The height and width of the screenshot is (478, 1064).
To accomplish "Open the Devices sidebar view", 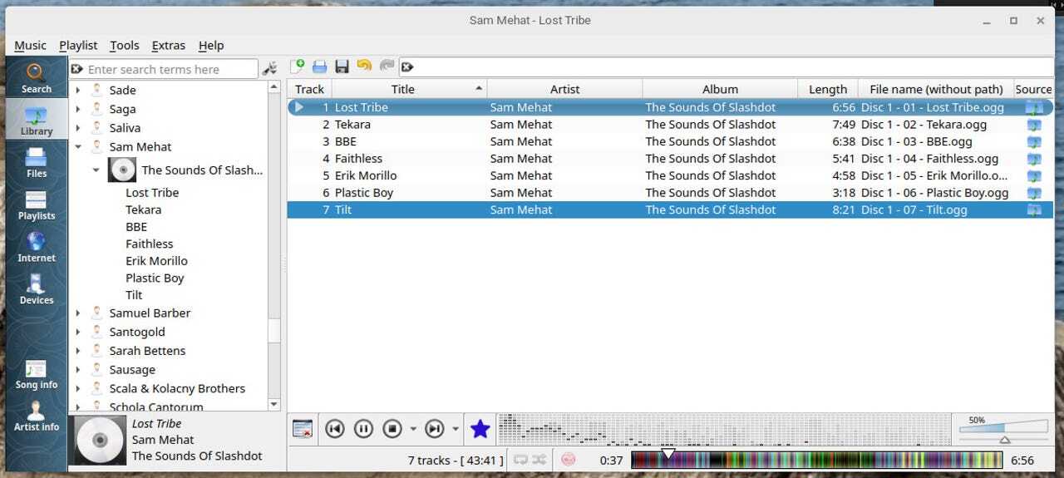I will tap(37, 289).
